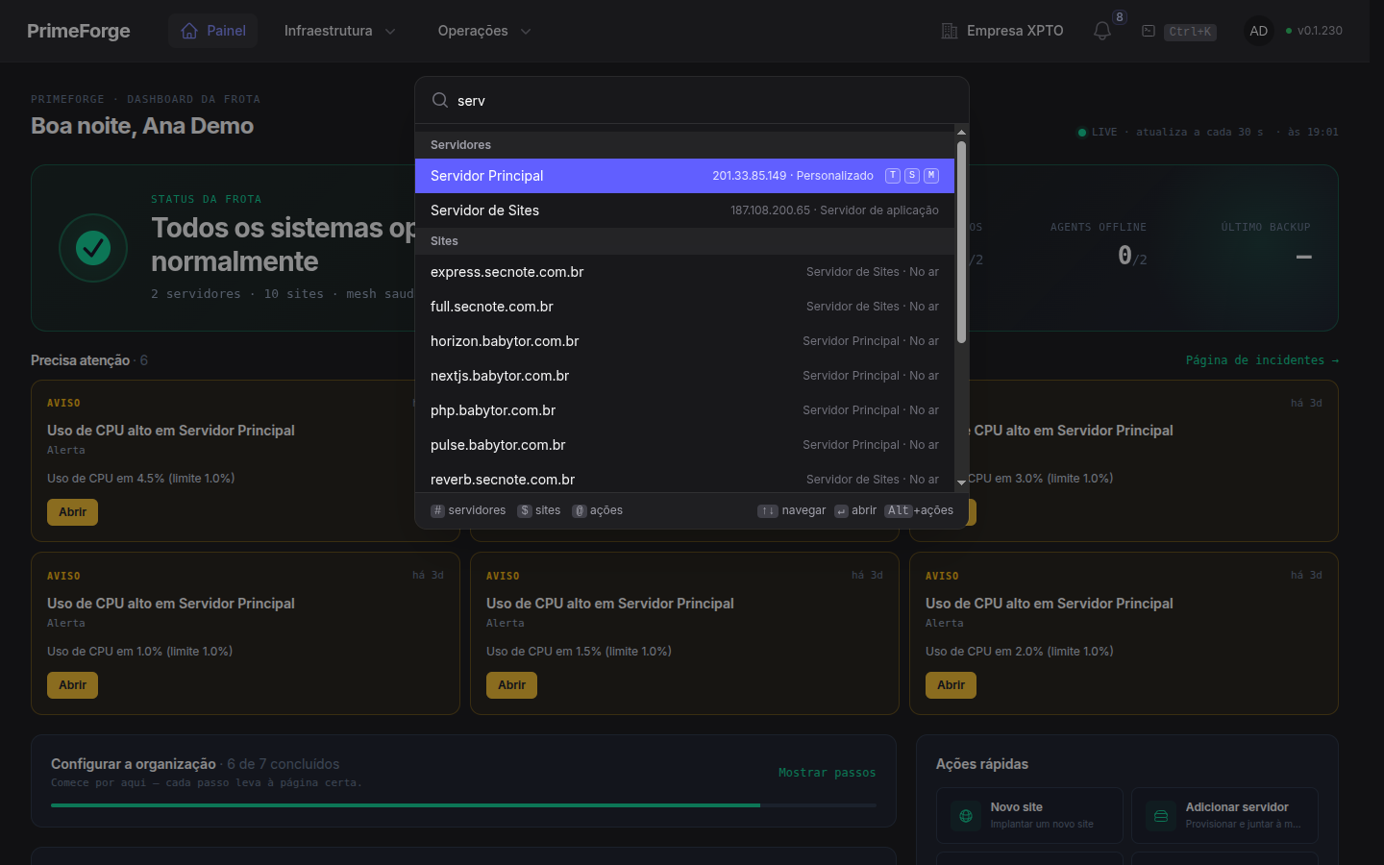Click the M shortcut badge on Servidor Principal
This screenshot has height=865, width=1384.
(931, 176)
